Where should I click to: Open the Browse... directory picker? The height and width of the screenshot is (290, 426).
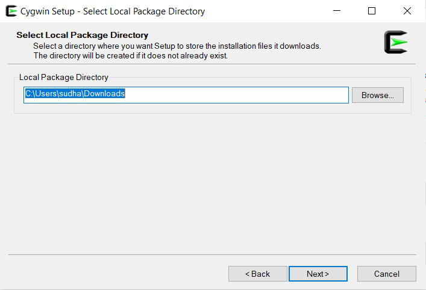(x=378, y=95)
